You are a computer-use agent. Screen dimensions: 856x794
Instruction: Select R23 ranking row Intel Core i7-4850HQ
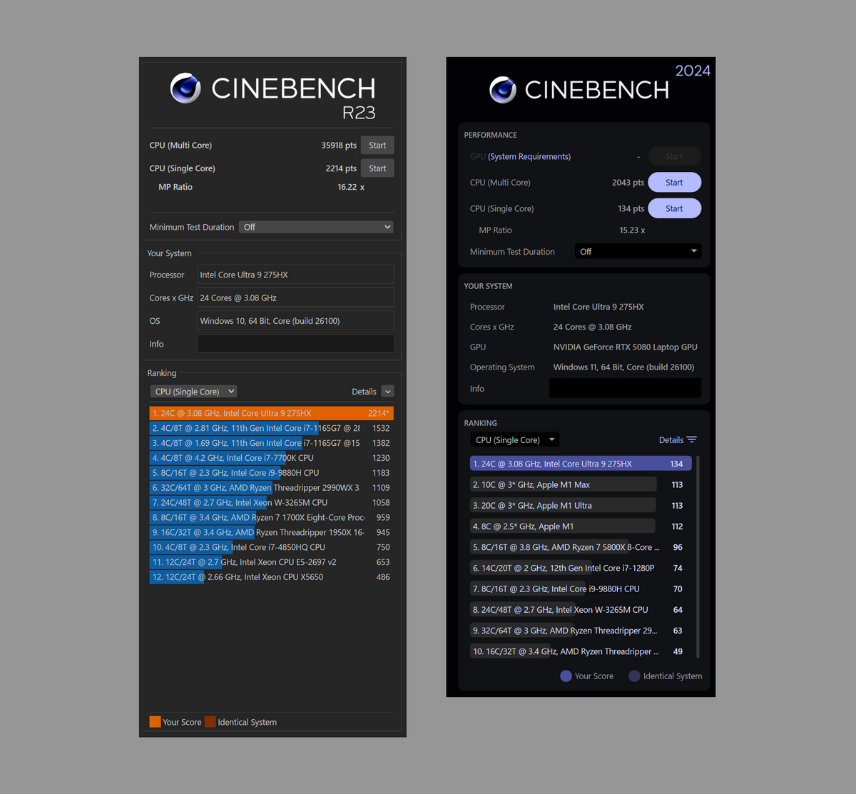pos(271,547)
